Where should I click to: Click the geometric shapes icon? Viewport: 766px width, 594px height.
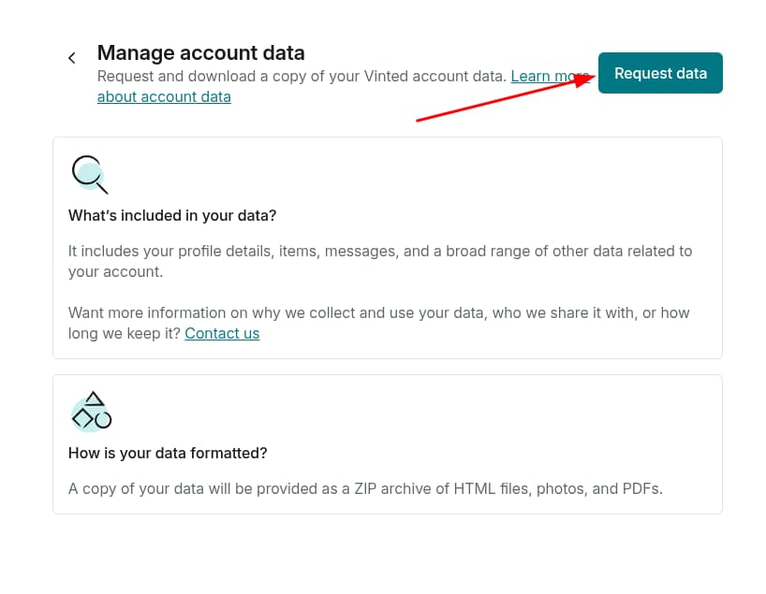tap(91, 412)
